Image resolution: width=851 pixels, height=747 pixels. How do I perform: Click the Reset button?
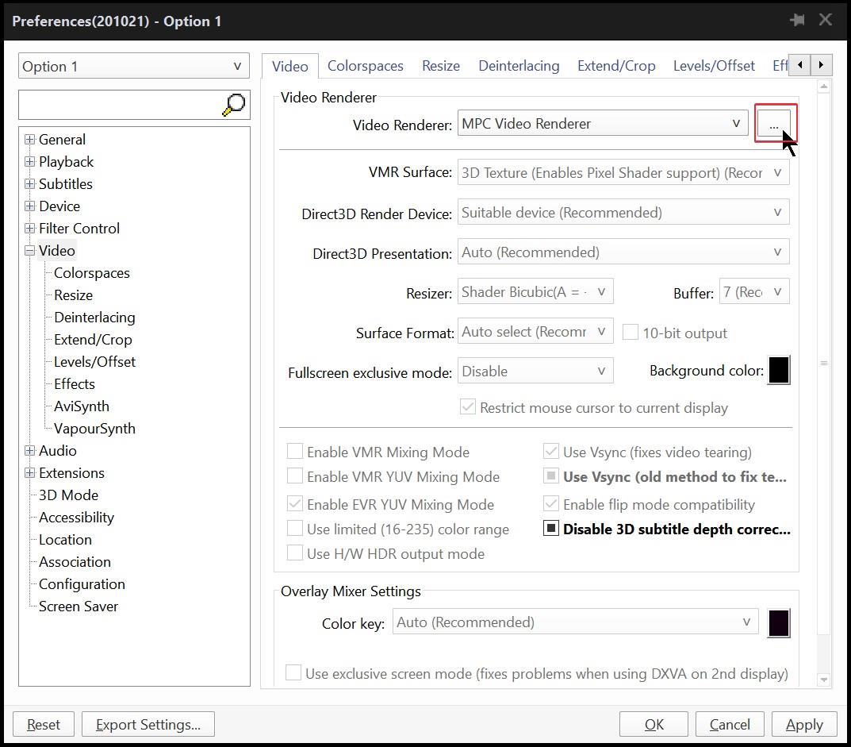(x=44, y=724)
